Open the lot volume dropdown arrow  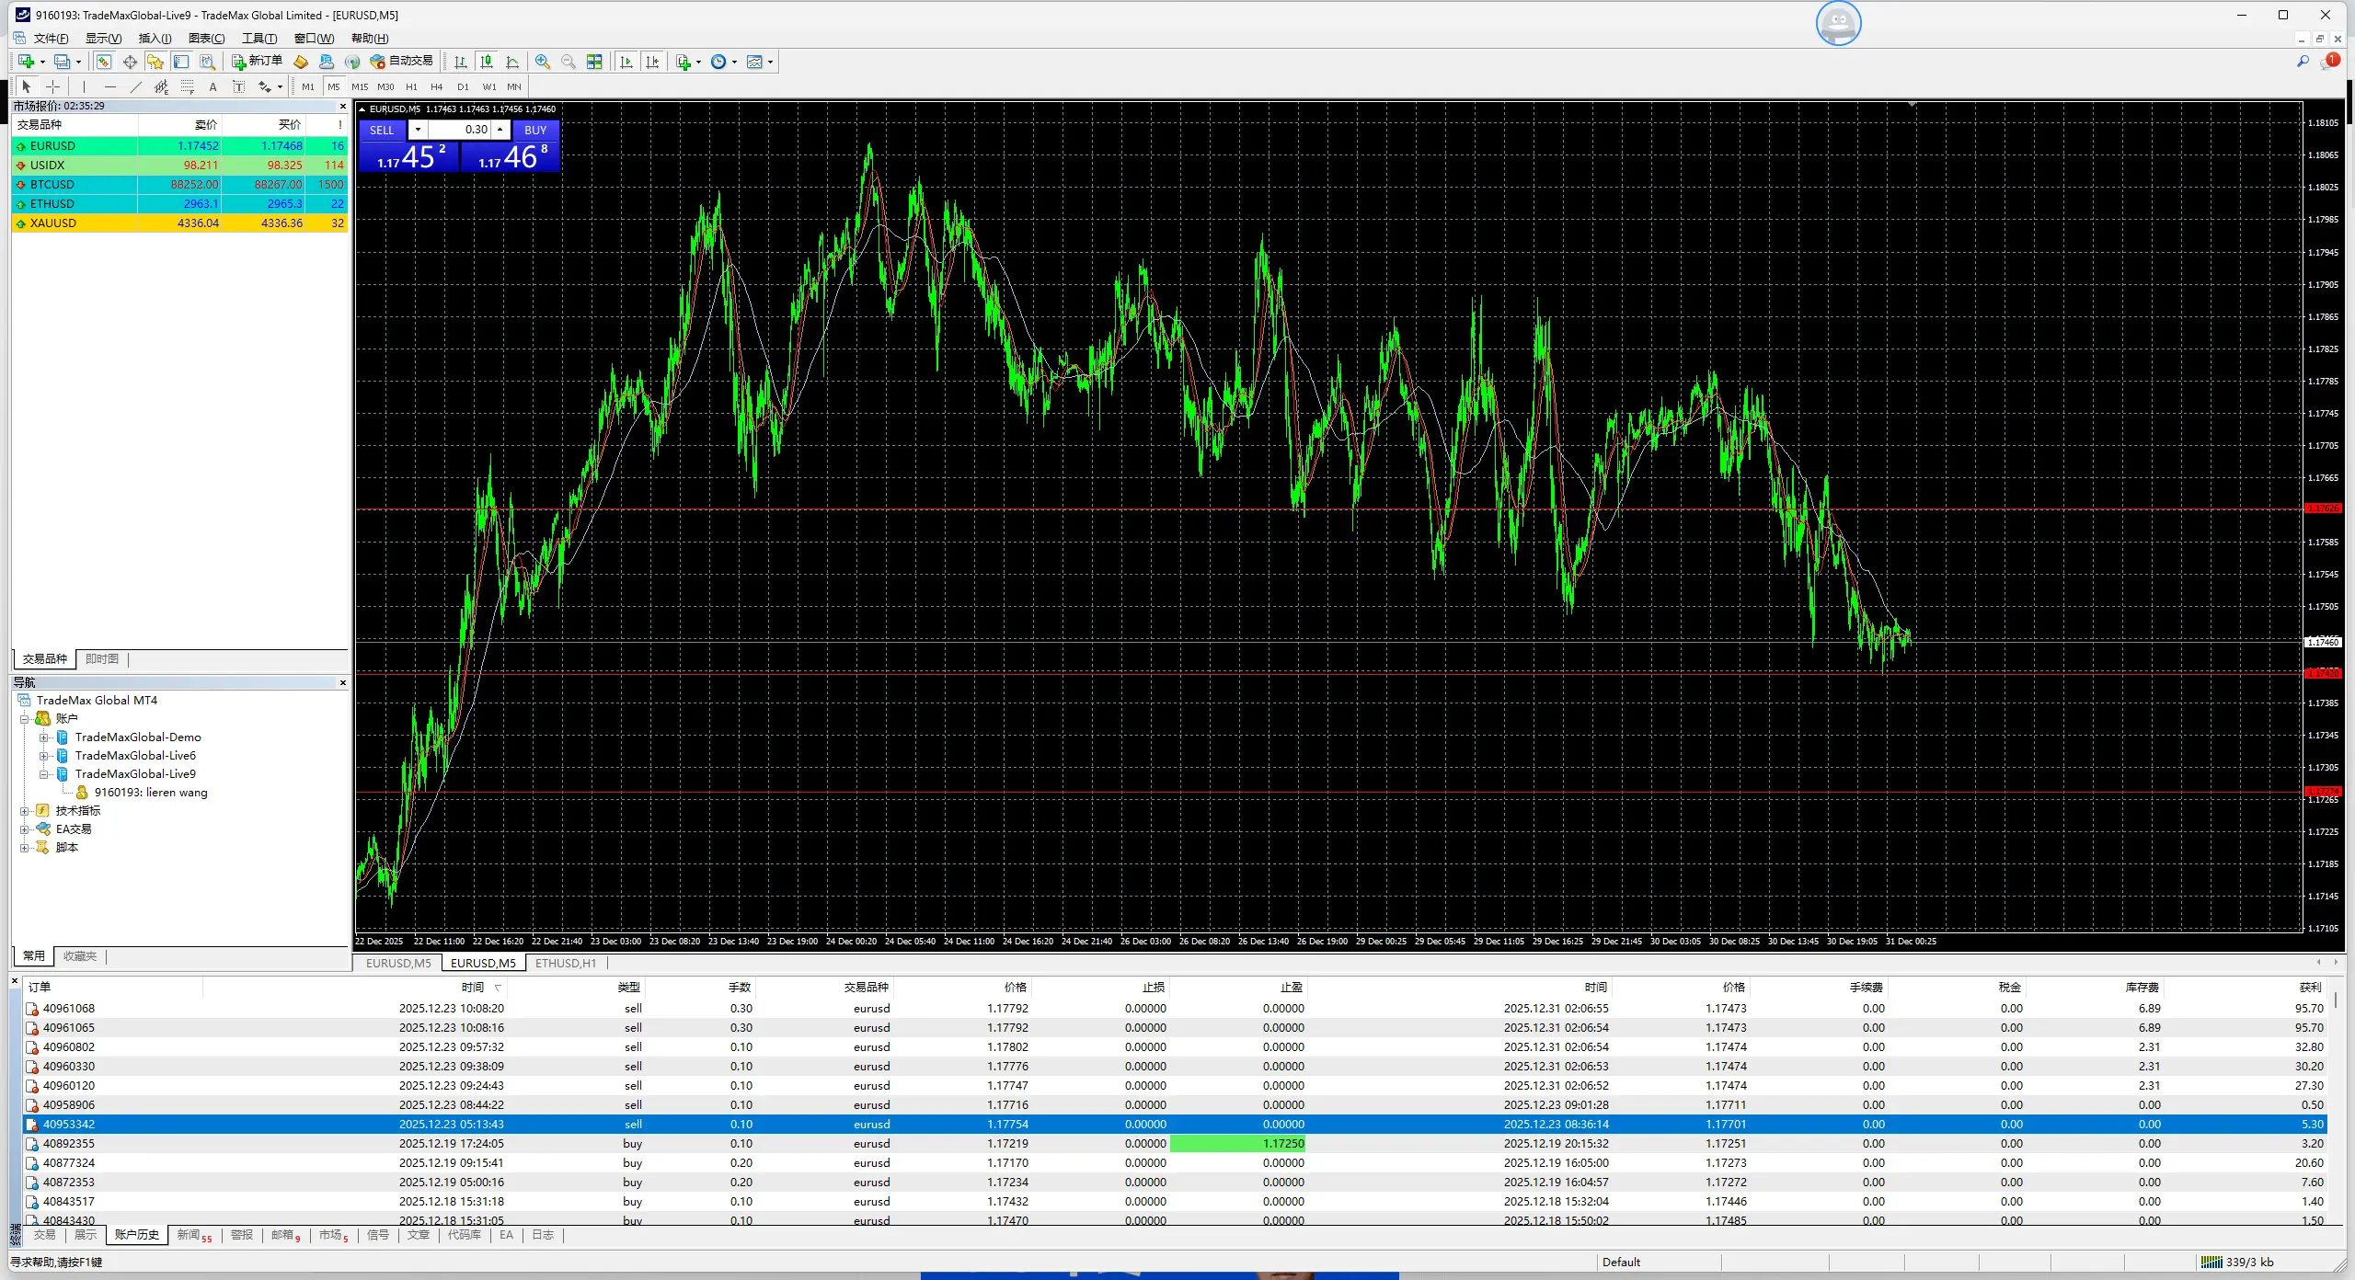(x=418, y=130)
